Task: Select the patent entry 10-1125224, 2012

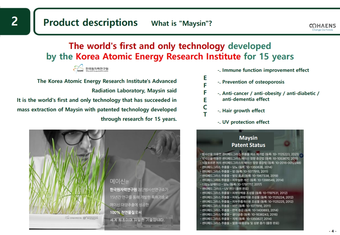Action: click(246, 197)
